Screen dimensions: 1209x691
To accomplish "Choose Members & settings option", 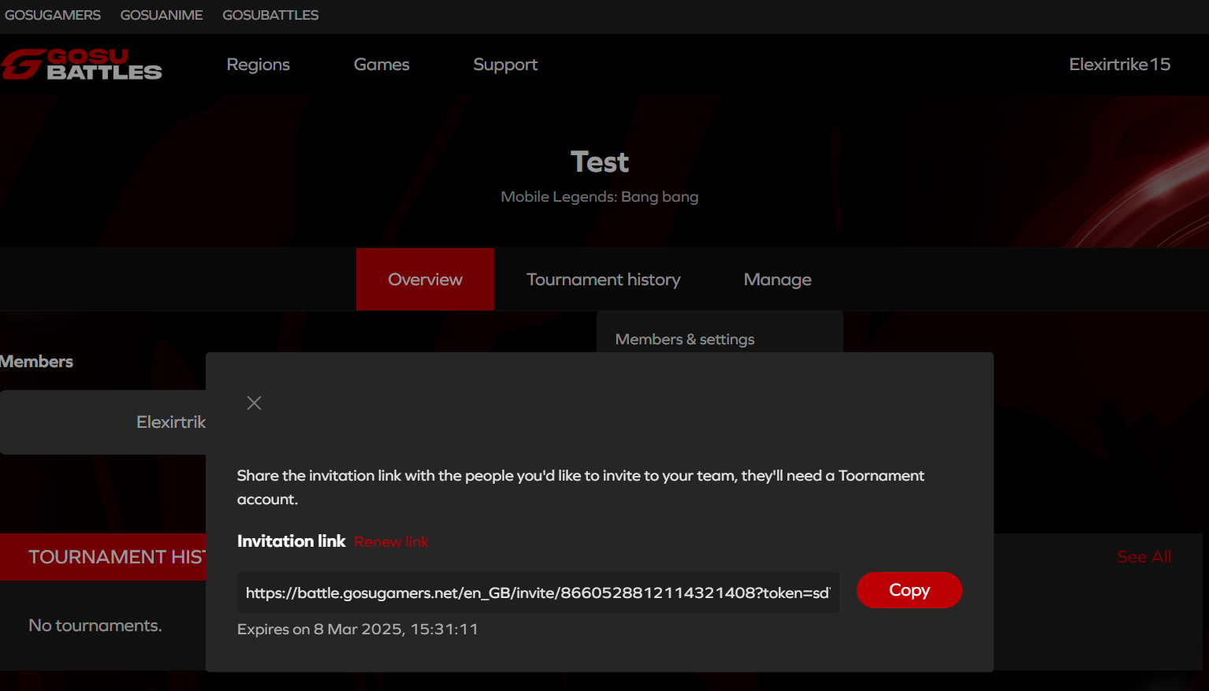I will coord(685,340).
